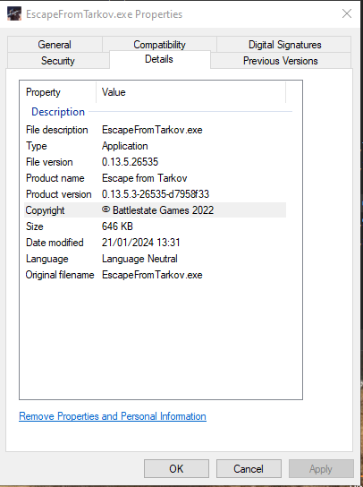
Task: Click value 0.13.5.3-26535-d7958f33
Action: pyautogui.click(x=156, y=194)
